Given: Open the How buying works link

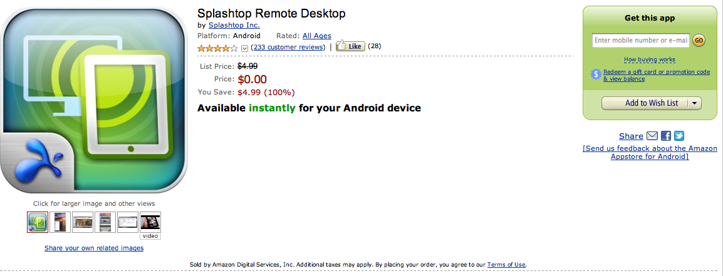Looking at the screenshot, I should click(x=650, y=59).
